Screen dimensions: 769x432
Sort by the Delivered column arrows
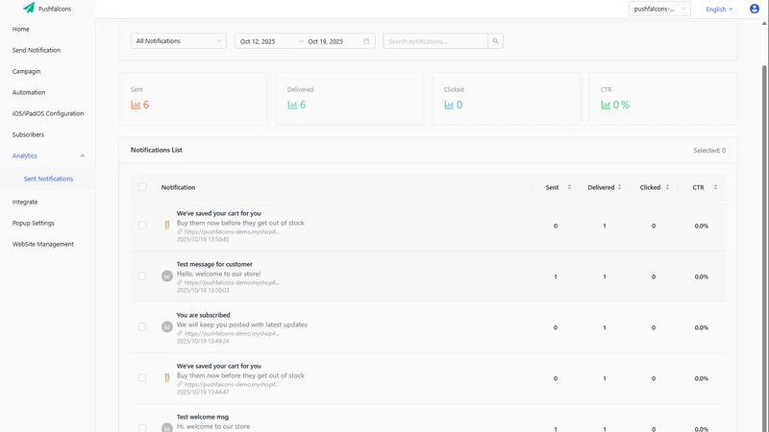click(619, 187)
